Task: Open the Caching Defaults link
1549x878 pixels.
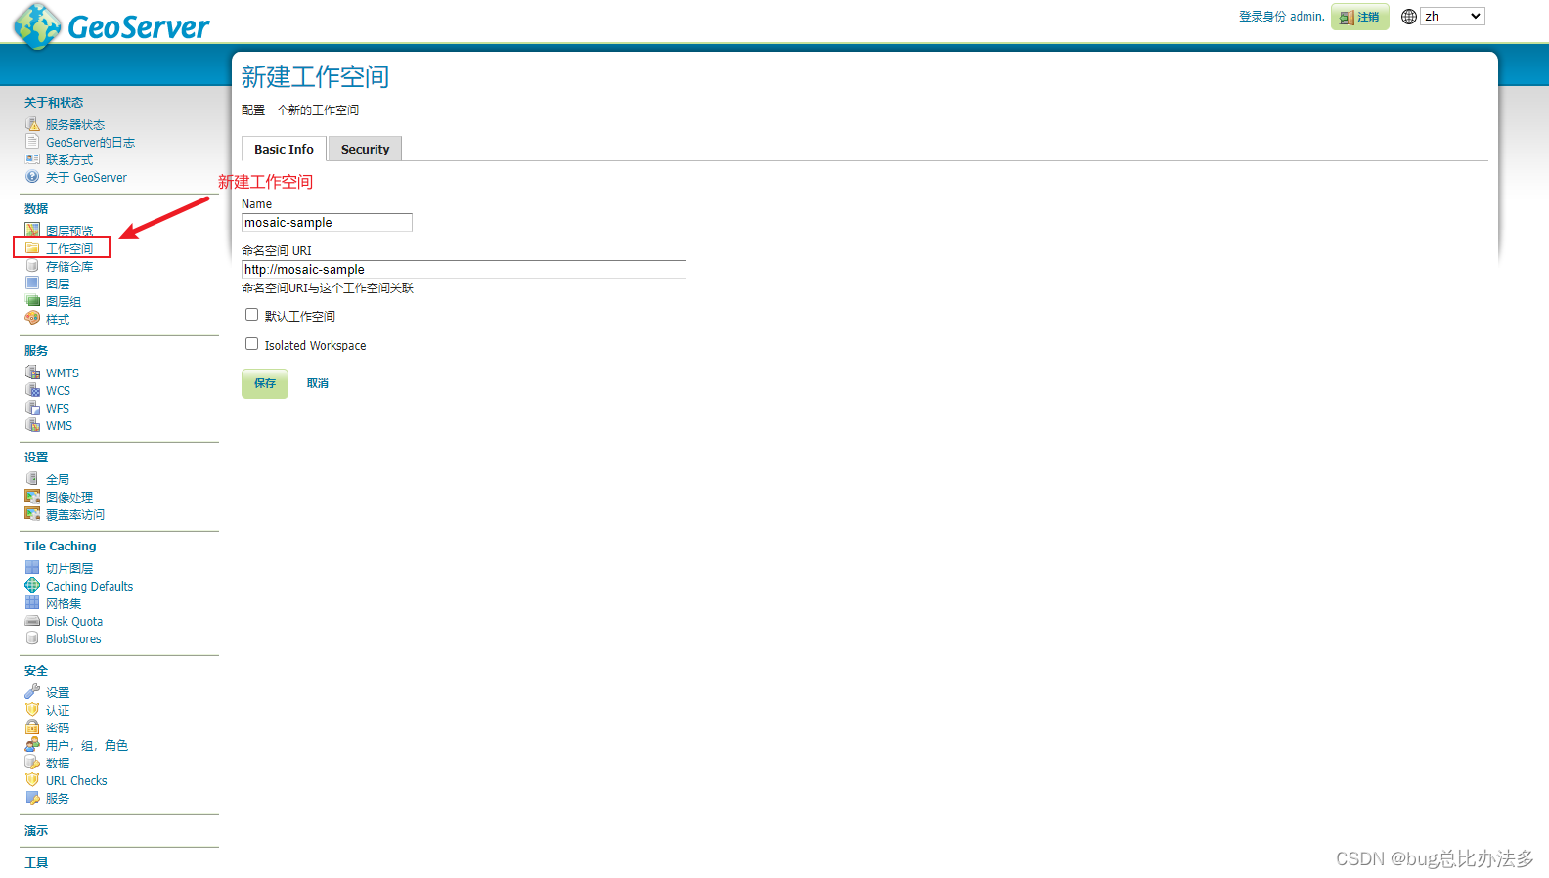Action: click(x=89, y=586)
